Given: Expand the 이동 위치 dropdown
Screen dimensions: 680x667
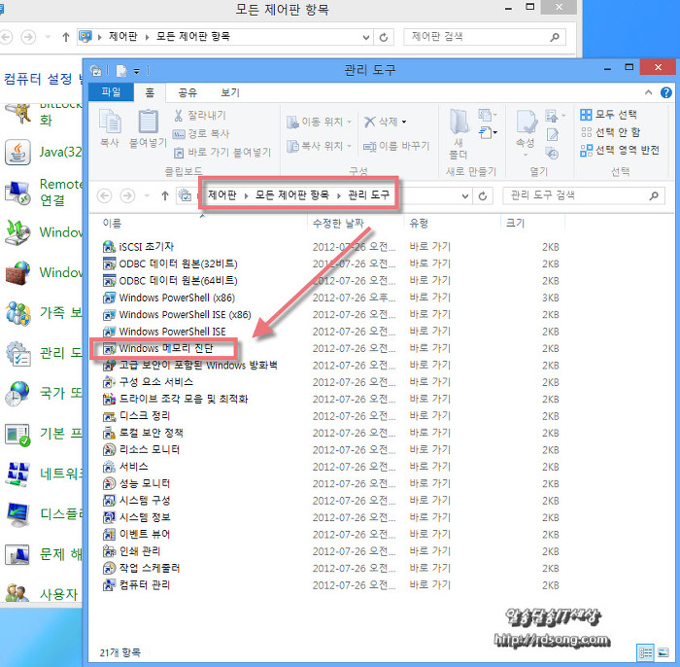Looking at the screenshot, I should click(x=320, y=122).
